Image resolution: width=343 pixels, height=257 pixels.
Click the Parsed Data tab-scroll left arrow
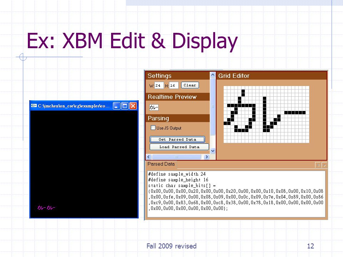click(x=318, y=165)
